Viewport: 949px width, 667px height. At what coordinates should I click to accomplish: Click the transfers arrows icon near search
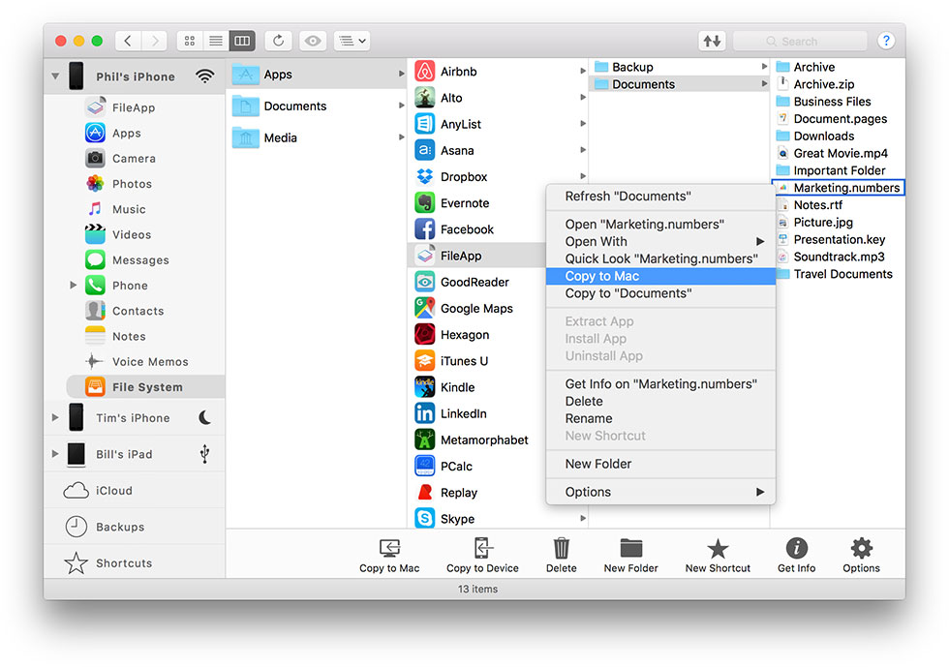click(x=712, y=41)
